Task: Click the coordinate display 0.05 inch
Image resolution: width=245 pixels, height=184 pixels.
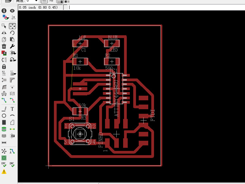Action: pyautogui.click(x=40, y=7)
